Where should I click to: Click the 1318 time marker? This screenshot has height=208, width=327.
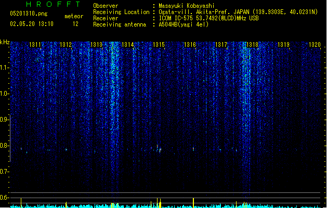[252, 45]
